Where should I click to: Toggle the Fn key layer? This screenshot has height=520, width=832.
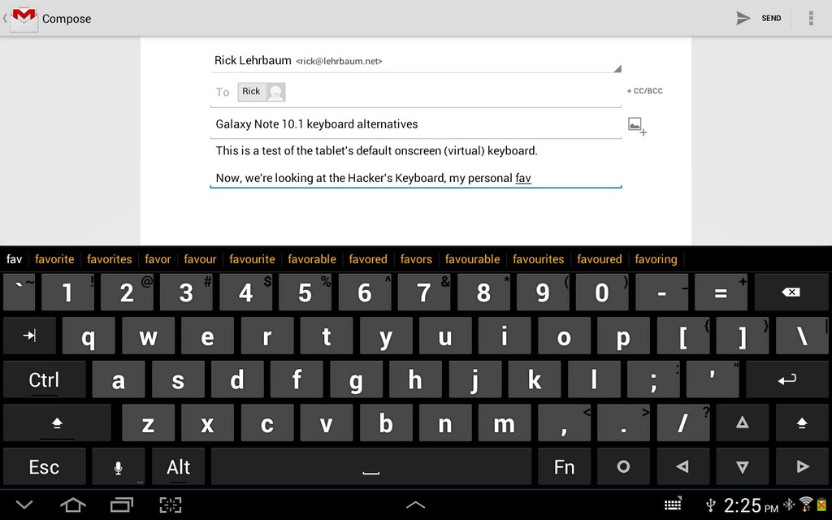(x=564, y=467)
